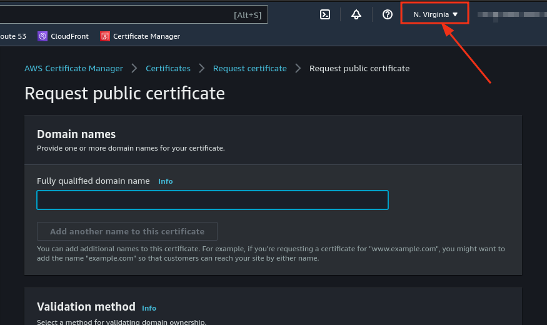Open the CloudFront shortcut label
Image resolution: width=547 pixels, height=325 pixels.
[69, 36]
